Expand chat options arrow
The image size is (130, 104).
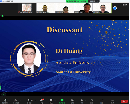(55, 100)
